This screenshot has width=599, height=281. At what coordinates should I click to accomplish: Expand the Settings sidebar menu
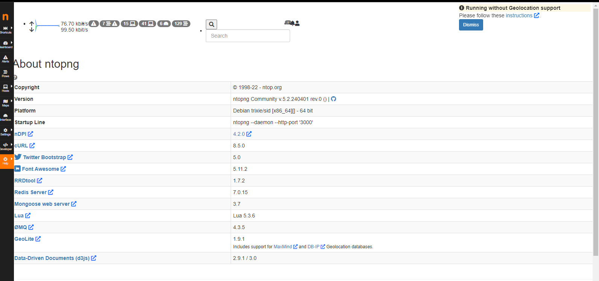click(x=5, y=132)
